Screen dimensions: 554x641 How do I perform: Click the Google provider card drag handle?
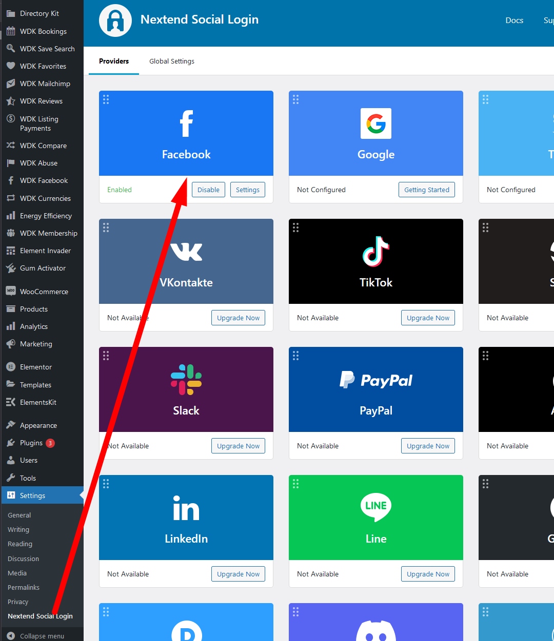[296, 99]
